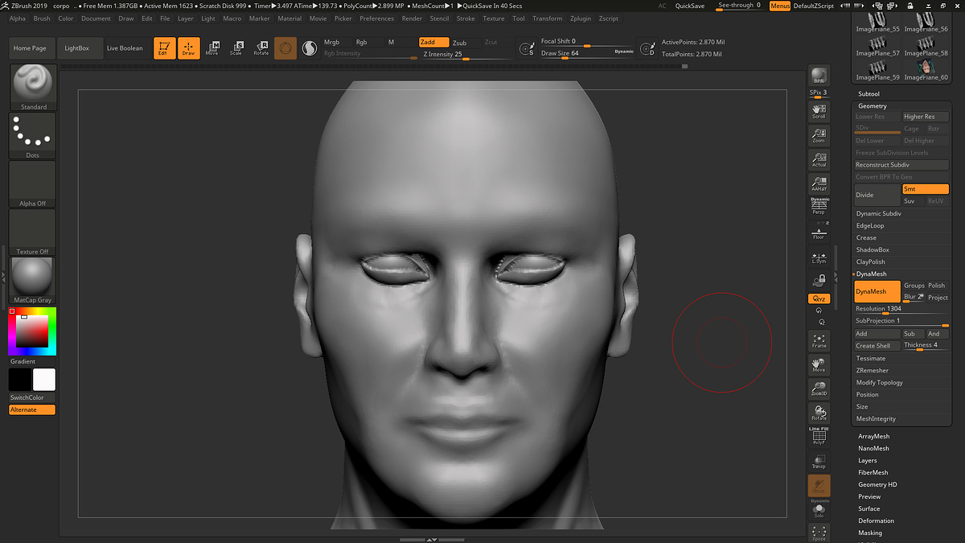Toggle Perspective distortion
965x543 pixels.
pos(819,207)
